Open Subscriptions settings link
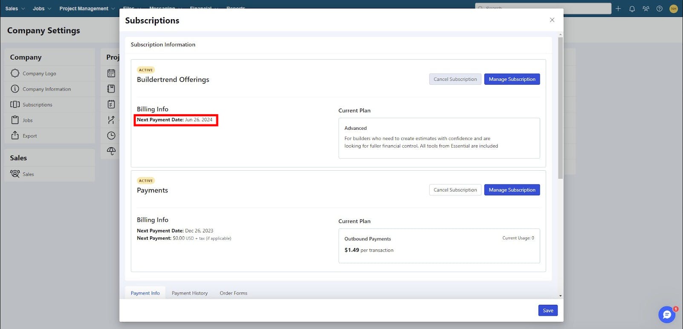Image resolution: width=683 pixels, height=329 pixels. [x=38, y=105]
